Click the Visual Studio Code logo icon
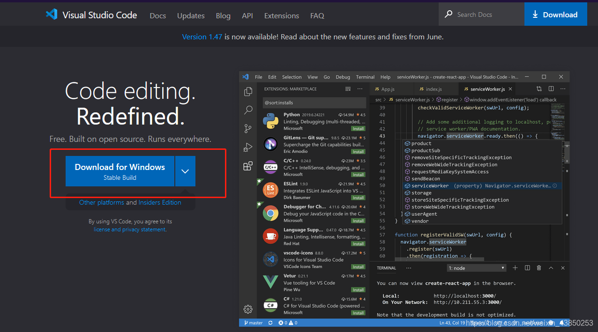The height and width of the screenshot is (332, 598). (x=52, y=14)
